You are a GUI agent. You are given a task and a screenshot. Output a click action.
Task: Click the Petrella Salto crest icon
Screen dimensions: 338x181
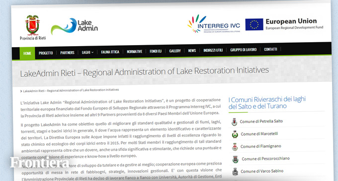tap(234, 121)
